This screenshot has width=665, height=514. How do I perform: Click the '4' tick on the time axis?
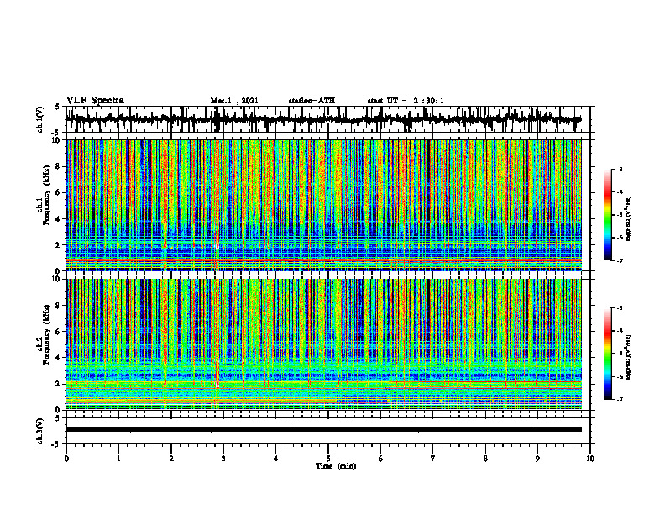276,459
